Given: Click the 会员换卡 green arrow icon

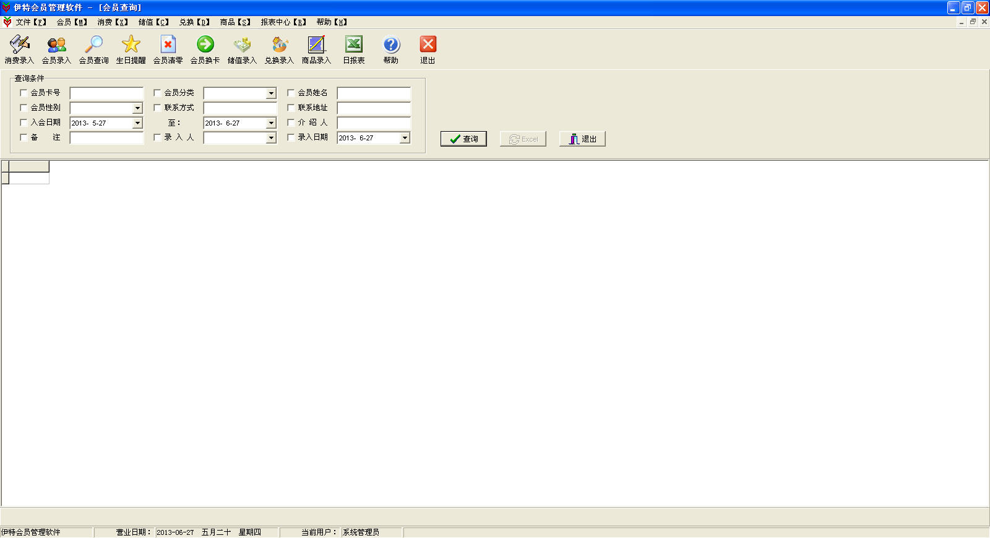Looking at the screenshot, I should pos(205,49).
